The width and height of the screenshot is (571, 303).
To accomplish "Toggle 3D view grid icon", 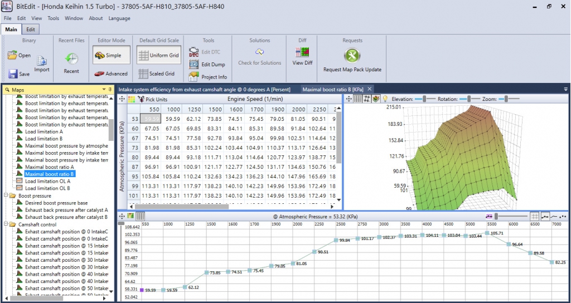I will 358,99.
